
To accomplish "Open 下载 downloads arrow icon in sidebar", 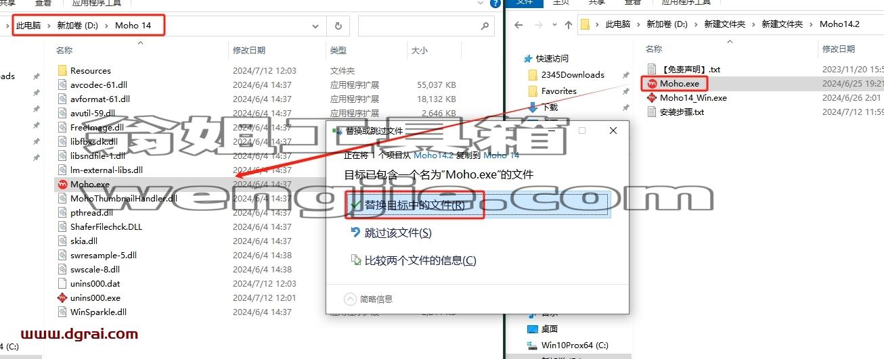I will point(533,107).
